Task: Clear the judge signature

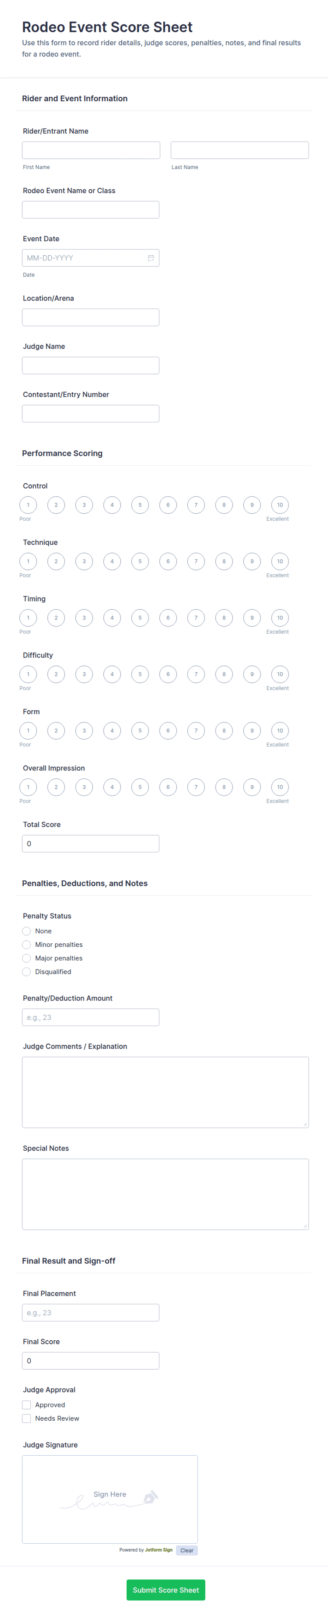Action: tap(187, 1550)
